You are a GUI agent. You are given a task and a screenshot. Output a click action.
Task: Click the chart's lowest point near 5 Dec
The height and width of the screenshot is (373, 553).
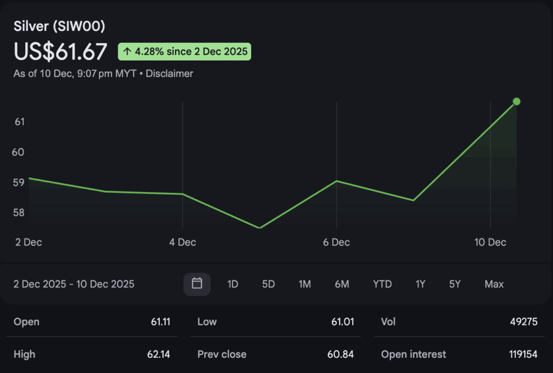(x=260, y=228)
